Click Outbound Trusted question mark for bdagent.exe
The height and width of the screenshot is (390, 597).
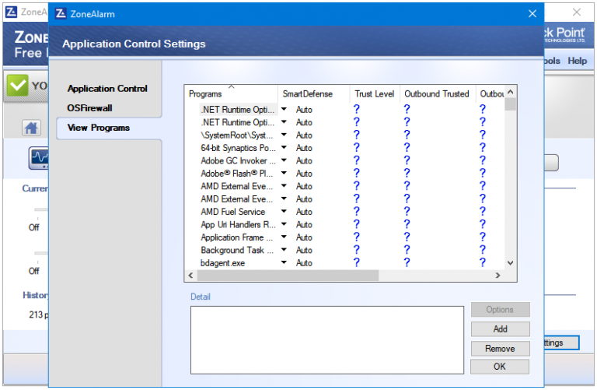click(x=407, y=262)
